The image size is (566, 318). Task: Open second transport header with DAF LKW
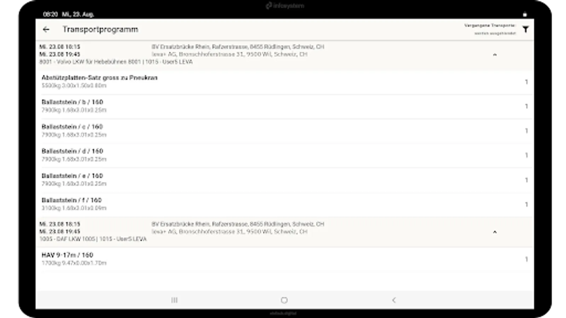pos(285,232)
